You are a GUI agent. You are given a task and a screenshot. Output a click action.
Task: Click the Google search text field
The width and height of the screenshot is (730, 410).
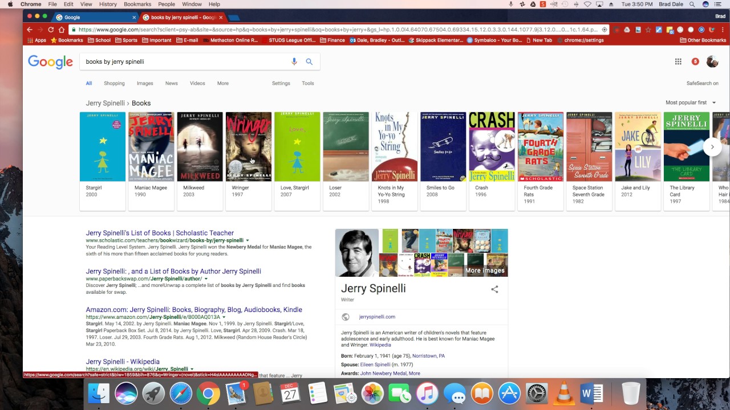coord(185,61)
